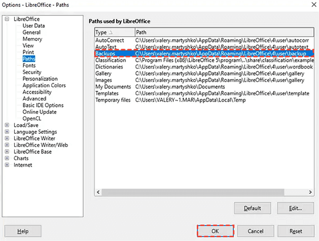Open the OpenCL options page

[x=32, y=118]
